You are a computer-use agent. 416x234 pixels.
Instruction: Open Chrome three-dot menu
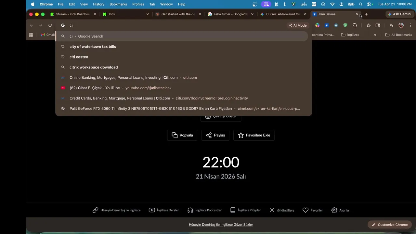tap(410, 25)
